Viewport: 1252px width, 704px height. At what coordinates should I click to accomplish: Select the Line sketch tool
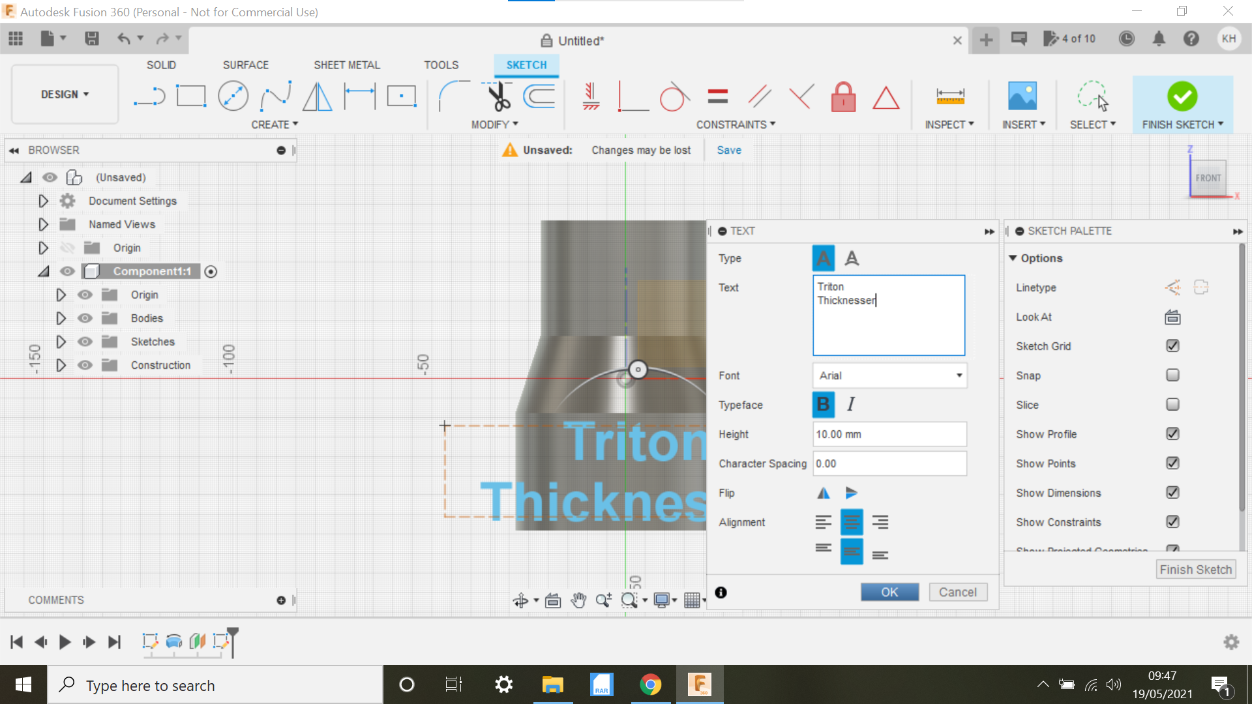[x=149, y=96]
